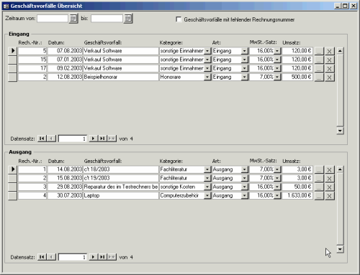Screen dimensions: 360x275
Task: Select record selector of Laptop row
Action: click(12, 196)
